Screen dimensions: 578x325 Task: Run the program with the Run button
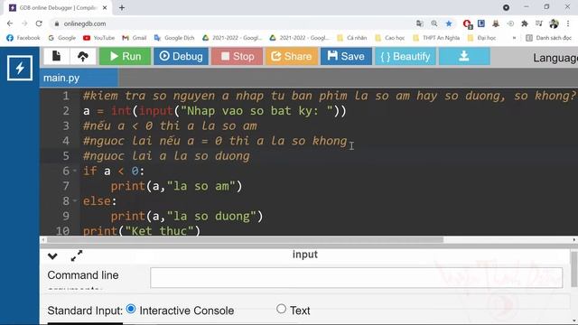tap(125, 56)
